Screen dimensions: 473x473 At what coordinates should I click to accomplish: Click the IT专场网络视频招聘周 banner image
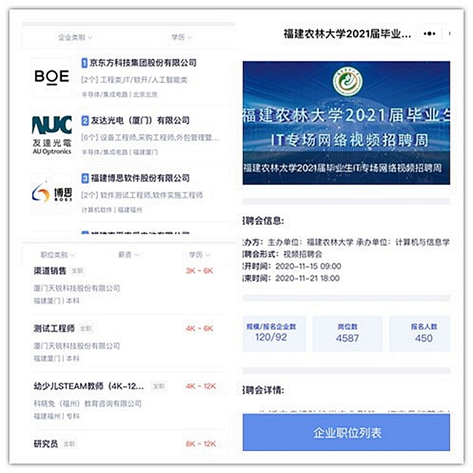coord(346,123)
